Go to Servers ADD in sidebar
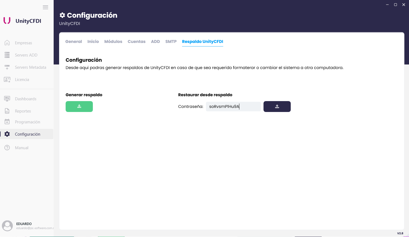This screenshot has height=237, width=409. [26, 55]
